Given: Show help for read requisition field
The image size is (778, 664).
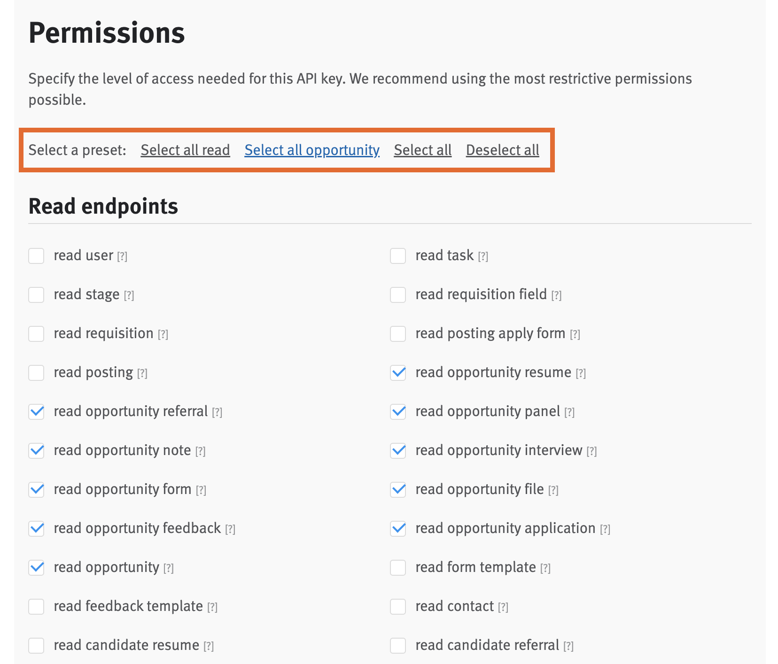Looking at the screenshot, I should (556, 295).
